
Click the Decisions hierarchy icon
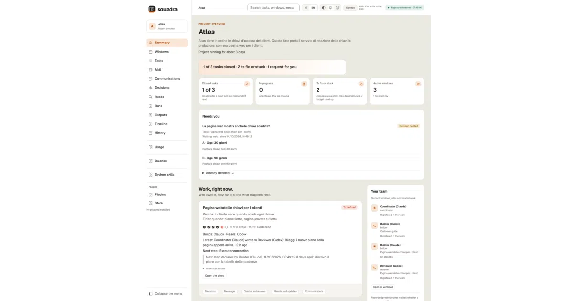pyautogui.click(x=150, y=88)
